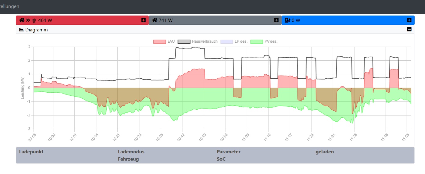This screenshot has width=425, height=174.
Task: Expand the blue charge point panel
Action: tap(409, 20)
